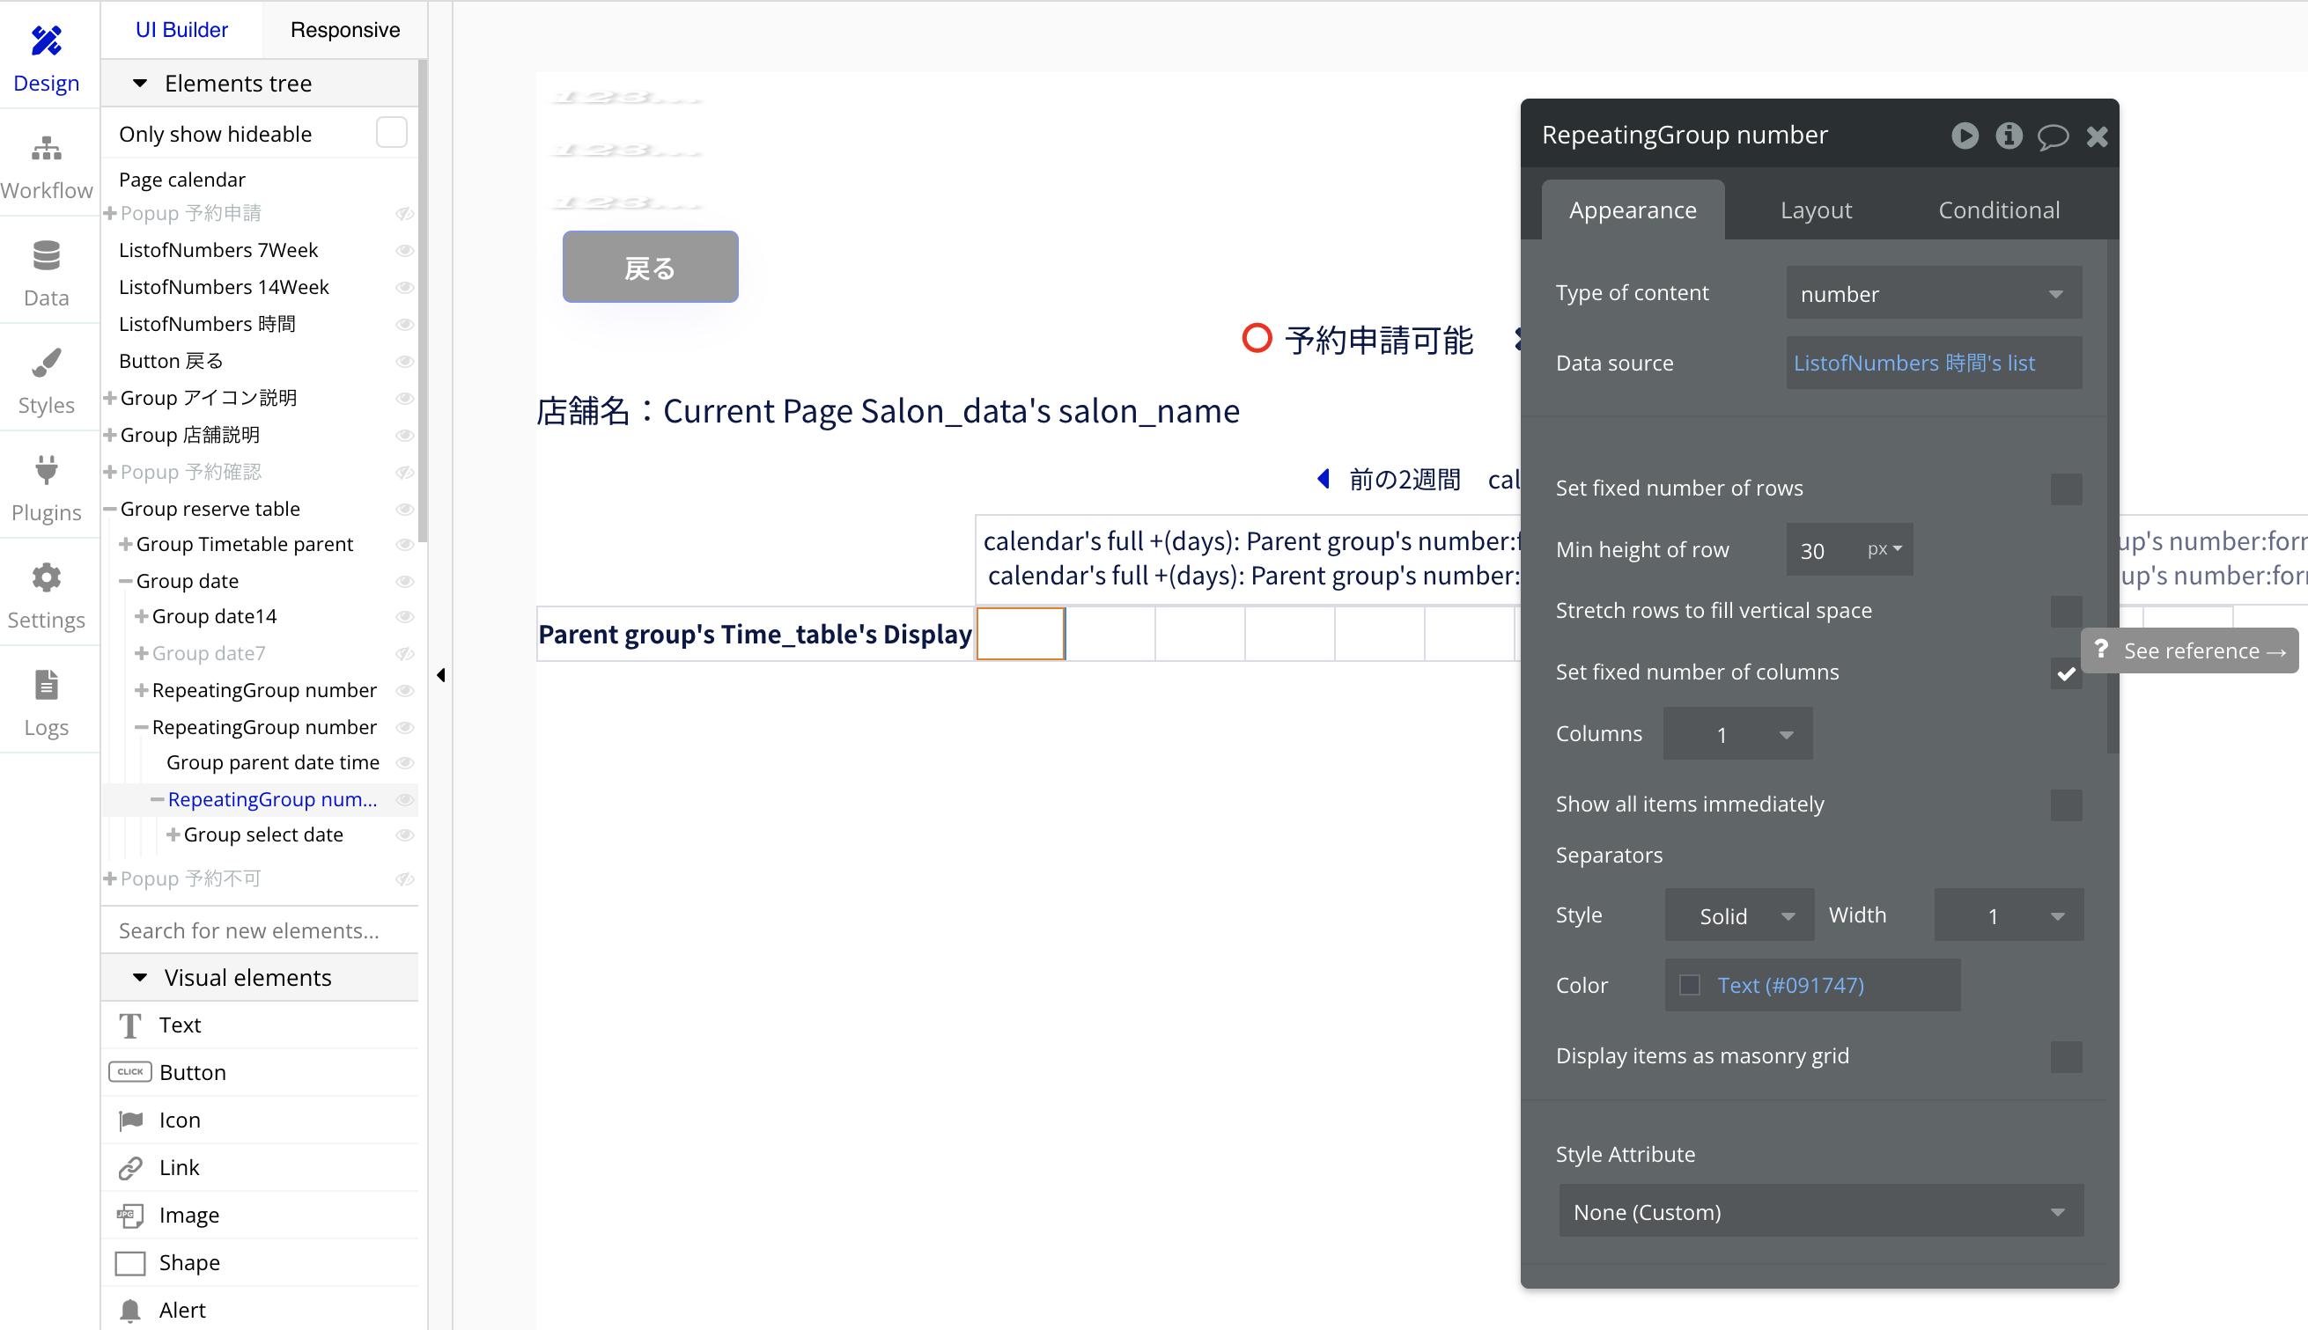Click the play arrow icon in editor header
The width and height of the screenshot is (2308, 1330).
pyautogui.click(x=1965, y=136)
